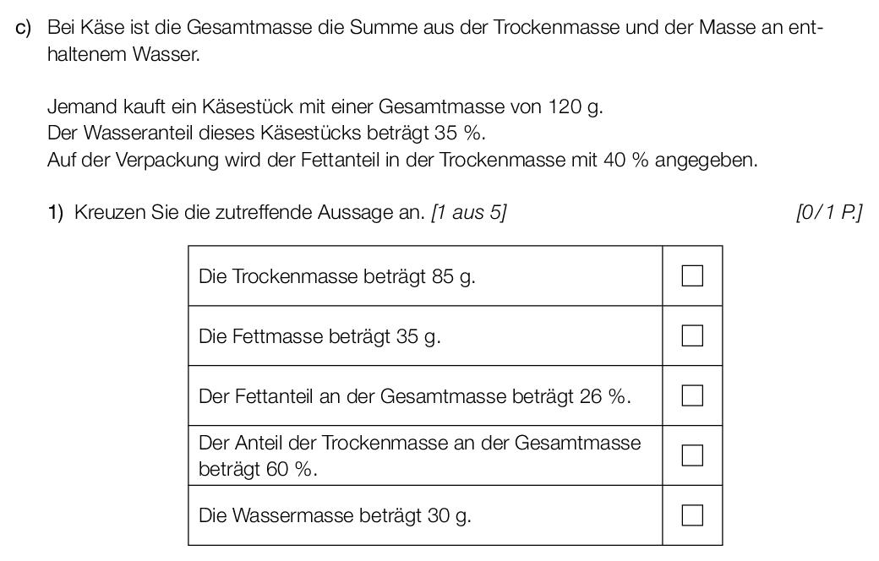This screenshot has height=561, width=879.
Task: Mark the checkbox for 'Anteil der Trockenmasse 60 %'
Action: tap(692, 455)
